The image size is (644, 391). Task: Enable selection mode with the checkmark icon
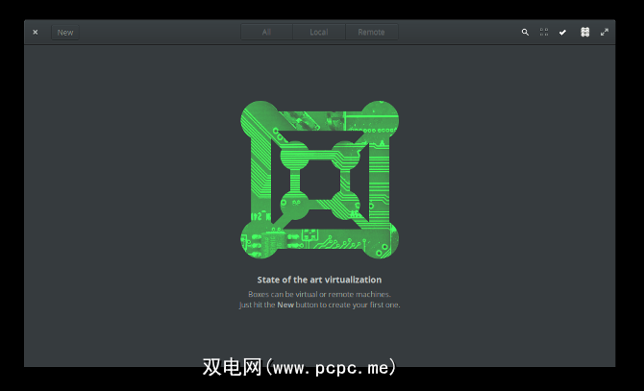tap(562, 32)
